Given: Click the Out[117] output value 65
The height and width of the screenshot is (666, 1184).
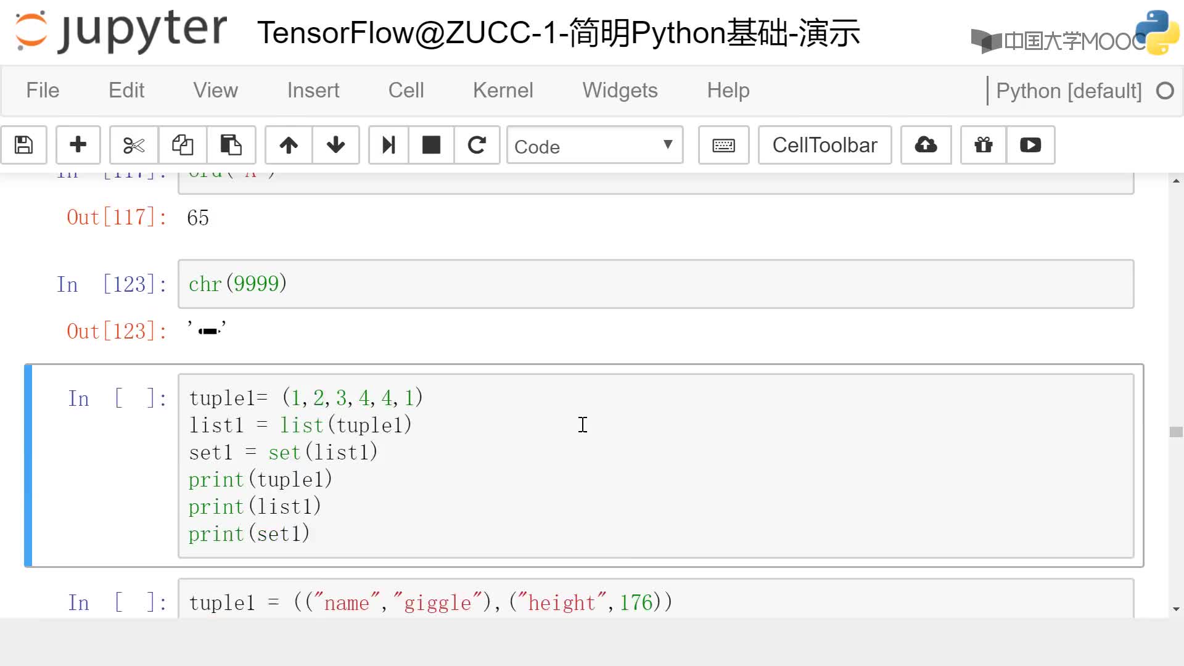Looking at the screenshot, I should 198,218.
